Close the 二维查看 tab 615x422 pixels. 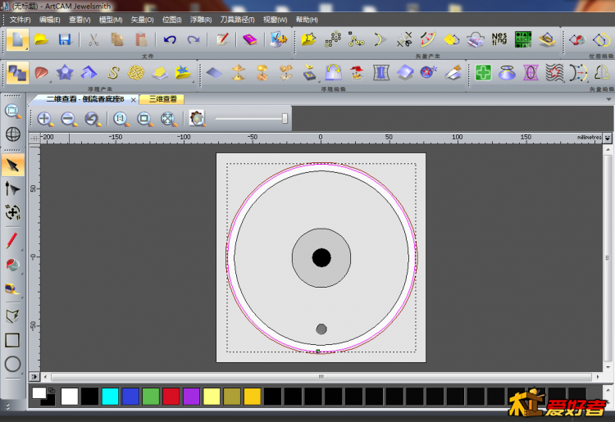(134, 100)
